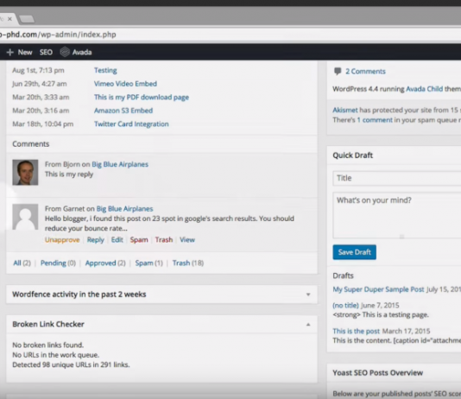Open the New menu in admin bar
This screenshot has width=461, height=399.
[x=25, y=53]
